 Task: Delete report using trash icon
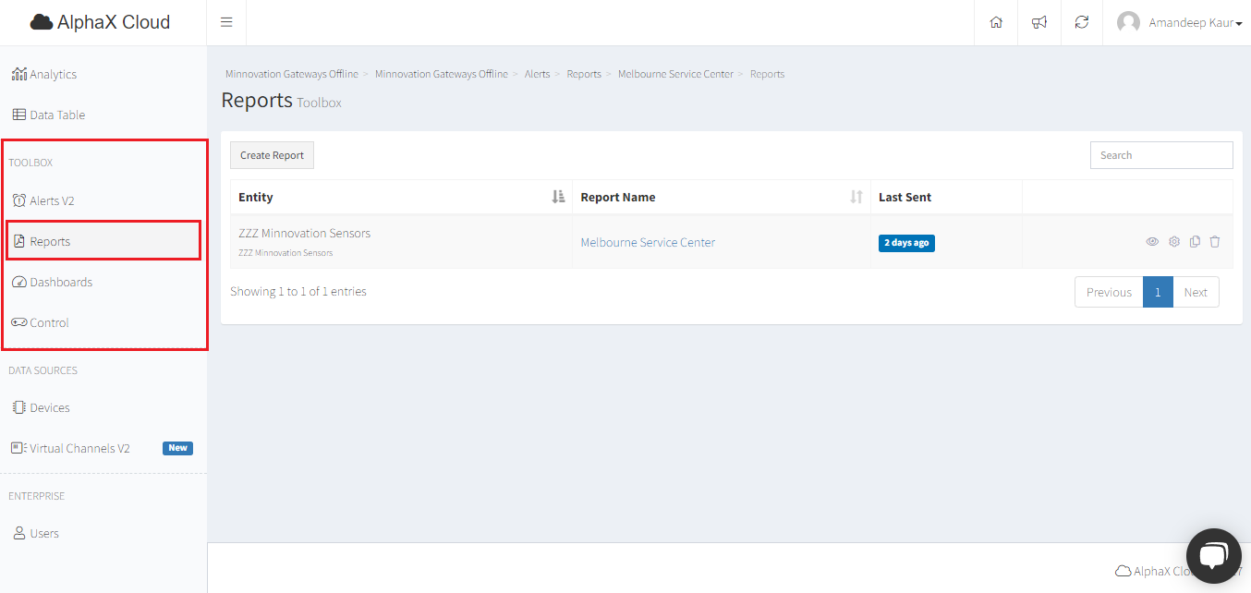[1215, 242]
